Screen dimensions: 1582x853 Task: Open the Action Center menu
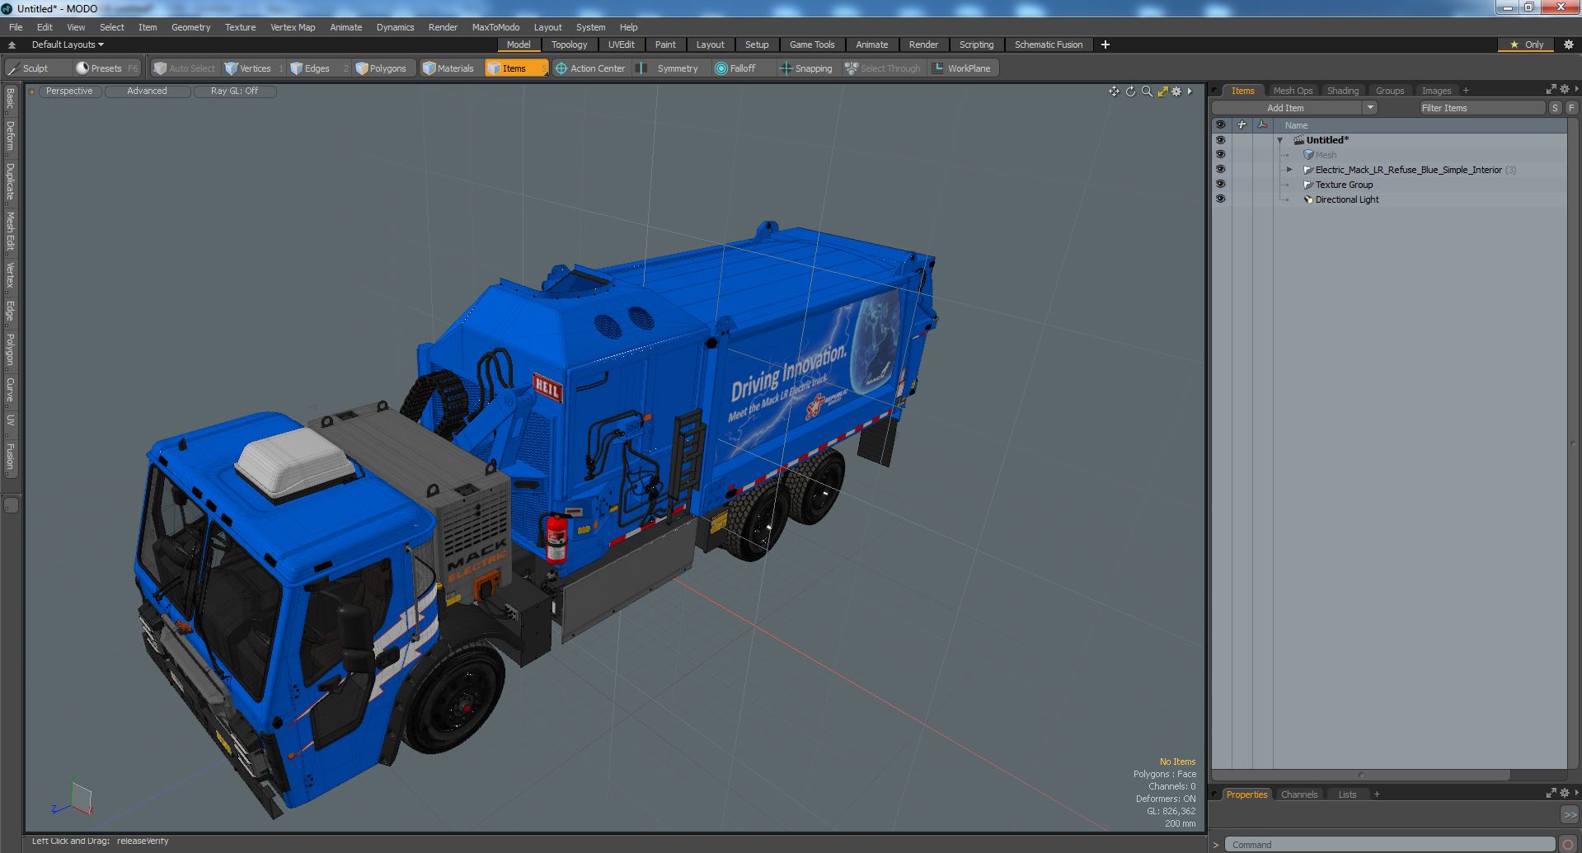click(590, 68)
